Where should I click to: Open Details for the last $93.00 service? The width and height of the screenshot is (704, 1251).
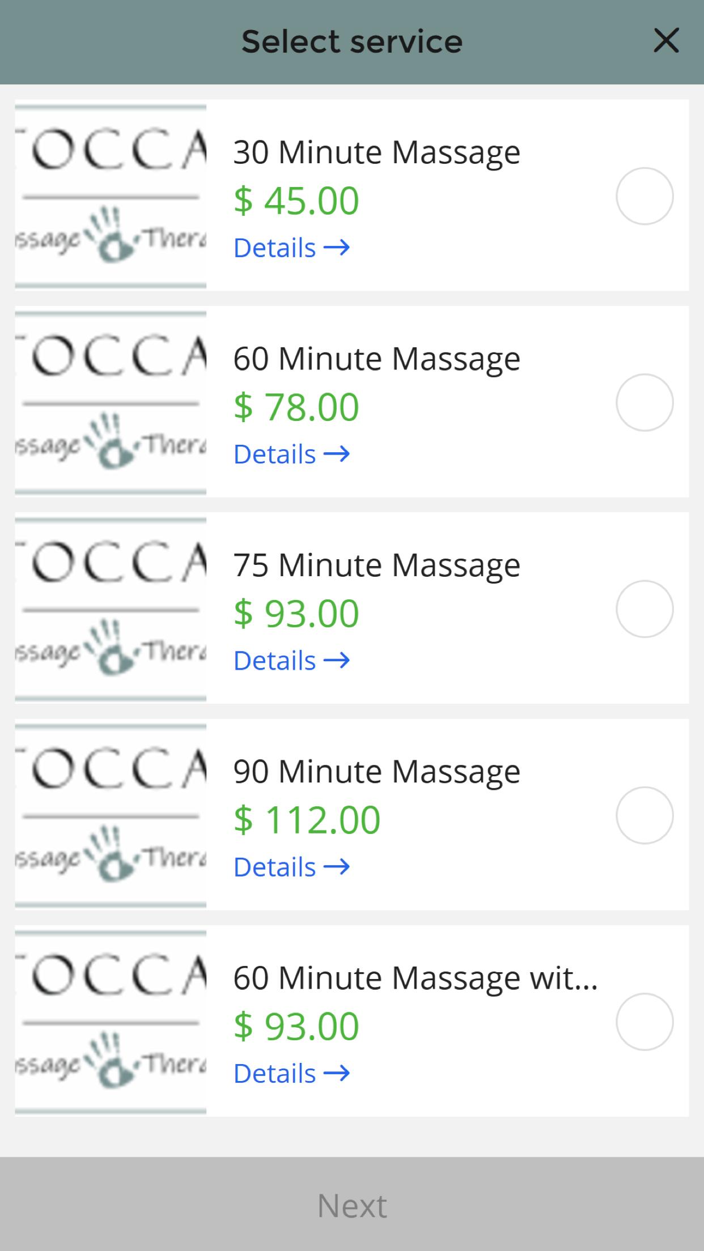coord(291,1073)
